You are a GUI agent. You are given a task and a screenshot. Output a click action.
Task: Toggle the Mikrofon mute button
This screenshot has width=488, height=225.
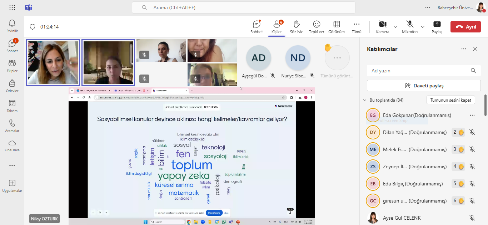[x=410, y=24]
